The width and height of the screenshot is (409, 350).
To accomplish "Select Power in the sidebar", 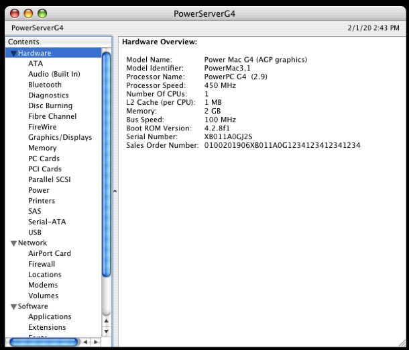I will [39, 190].
